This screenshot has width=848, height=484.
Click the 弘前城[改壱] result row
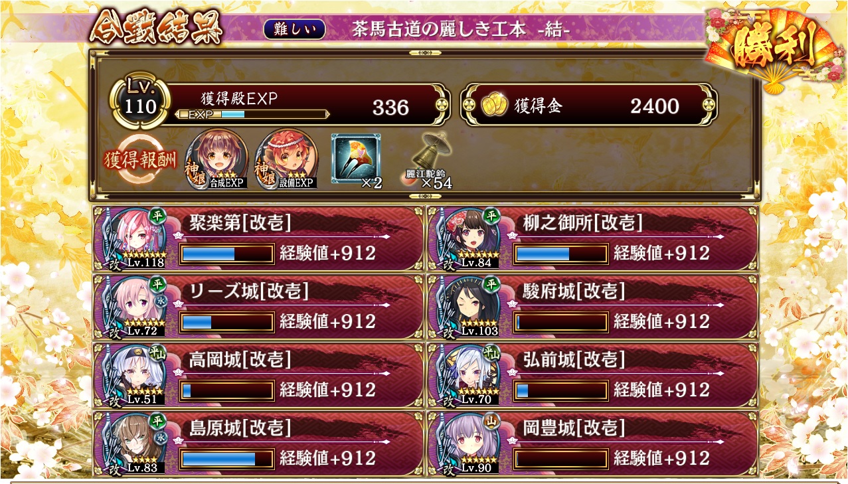[x=592, y=376]
